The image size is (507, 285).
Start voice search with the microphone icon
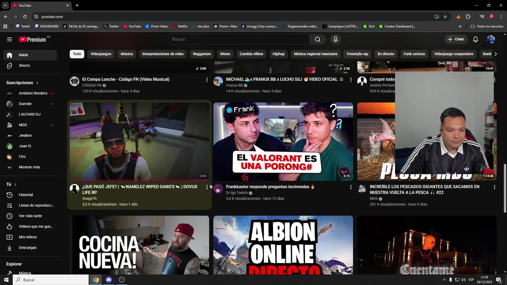coord(335,39)
